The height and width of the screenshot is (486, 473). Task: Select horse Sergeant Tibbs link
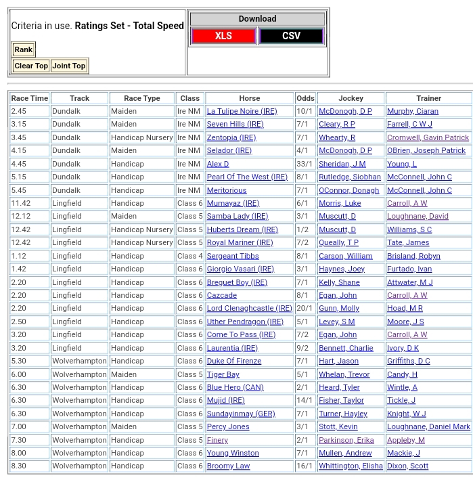coord(232,256)
